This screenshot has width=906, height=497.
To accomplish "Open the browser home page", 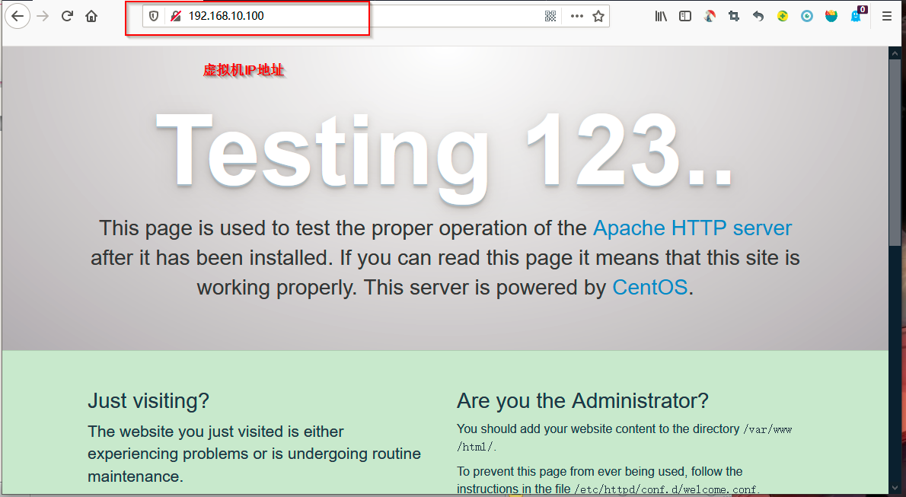I will pos(91,16).
